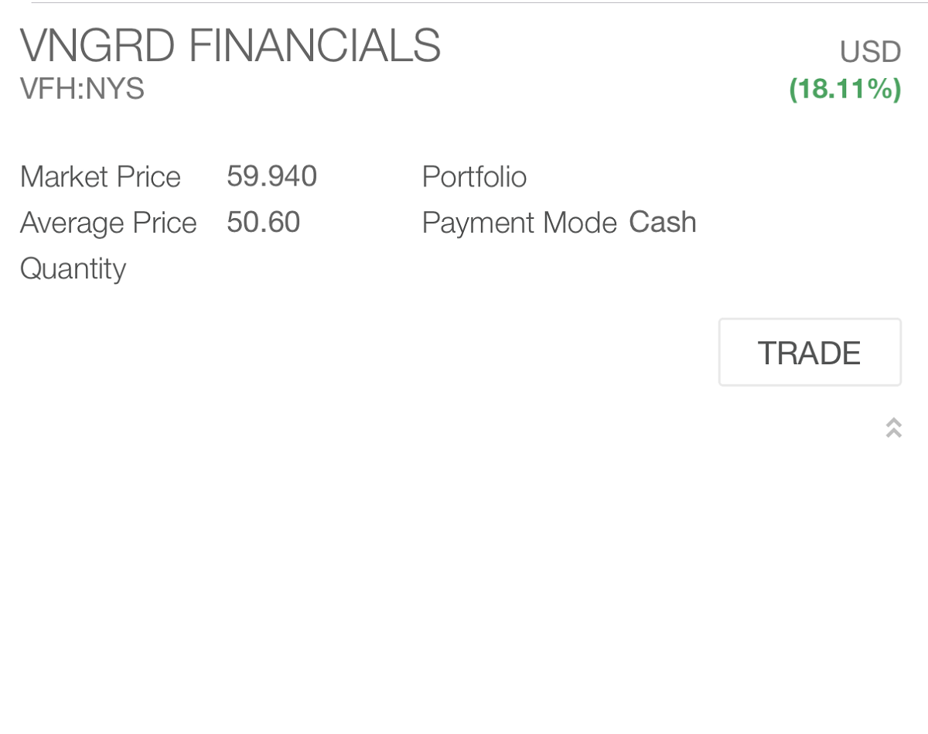Select the Portfolio label

point(474,177)
